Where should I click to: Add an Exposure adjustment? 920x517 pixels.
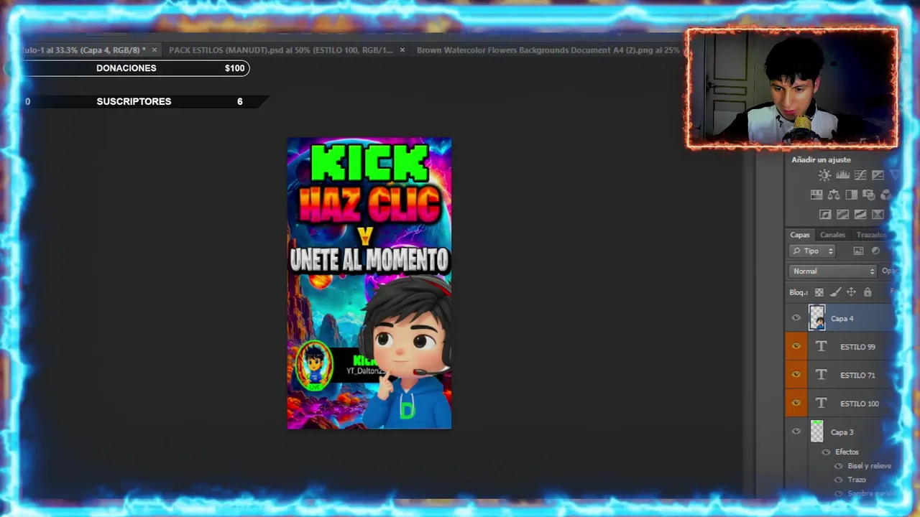pos(878,175)
